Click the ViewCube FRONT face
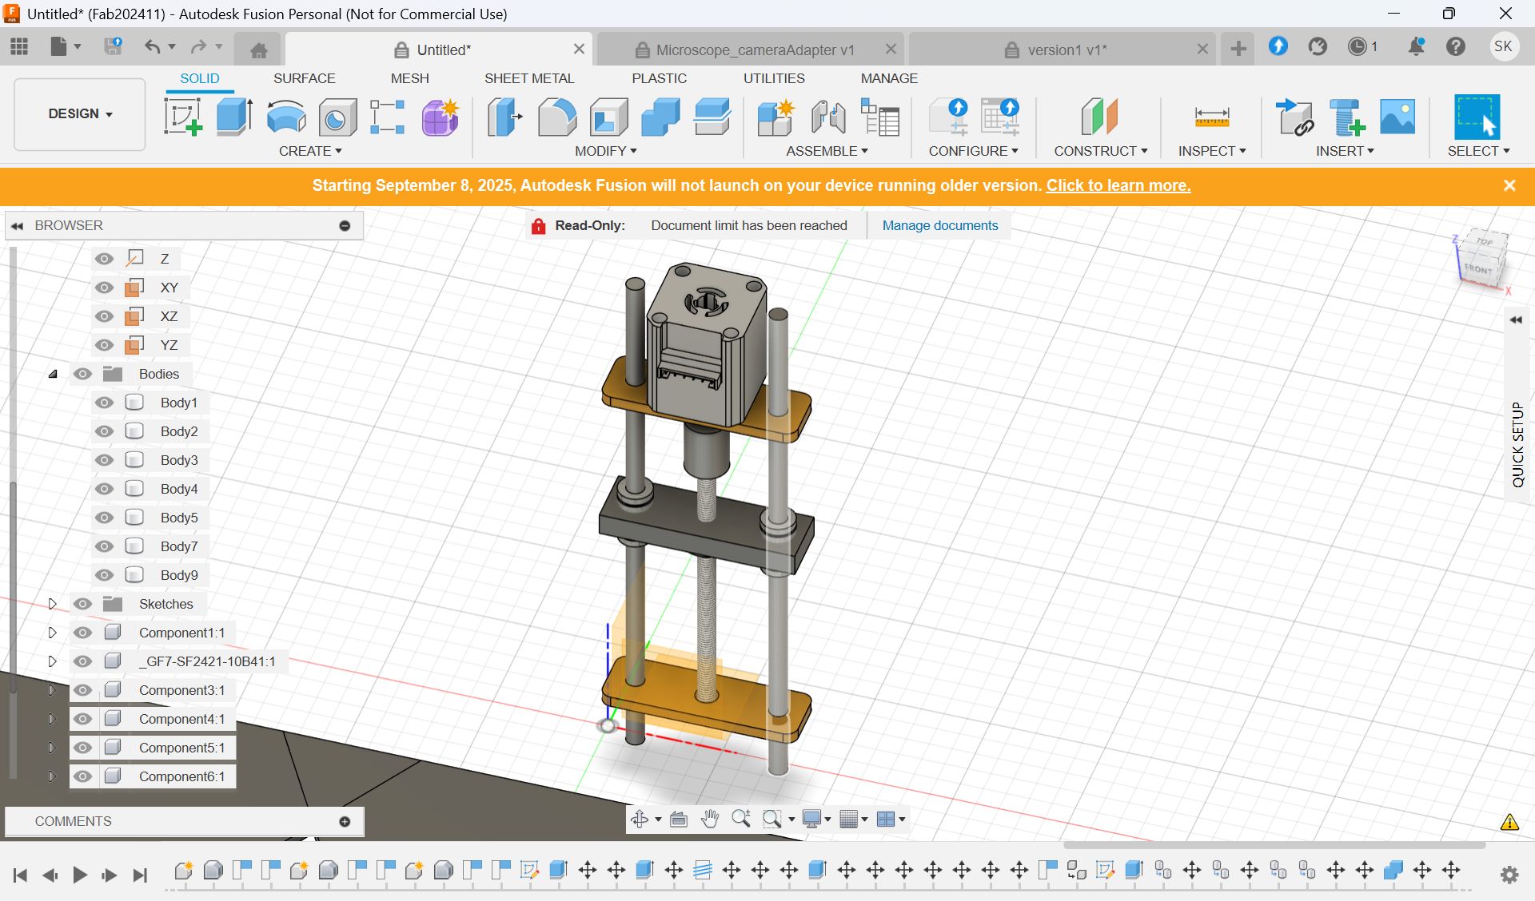The height and width of the screenshot is (901, 1535). click(1479, 269)
